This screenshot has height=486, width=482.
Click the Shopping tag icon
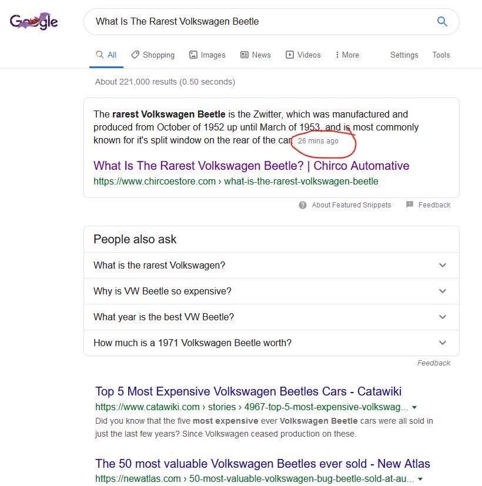click(135, 55)
